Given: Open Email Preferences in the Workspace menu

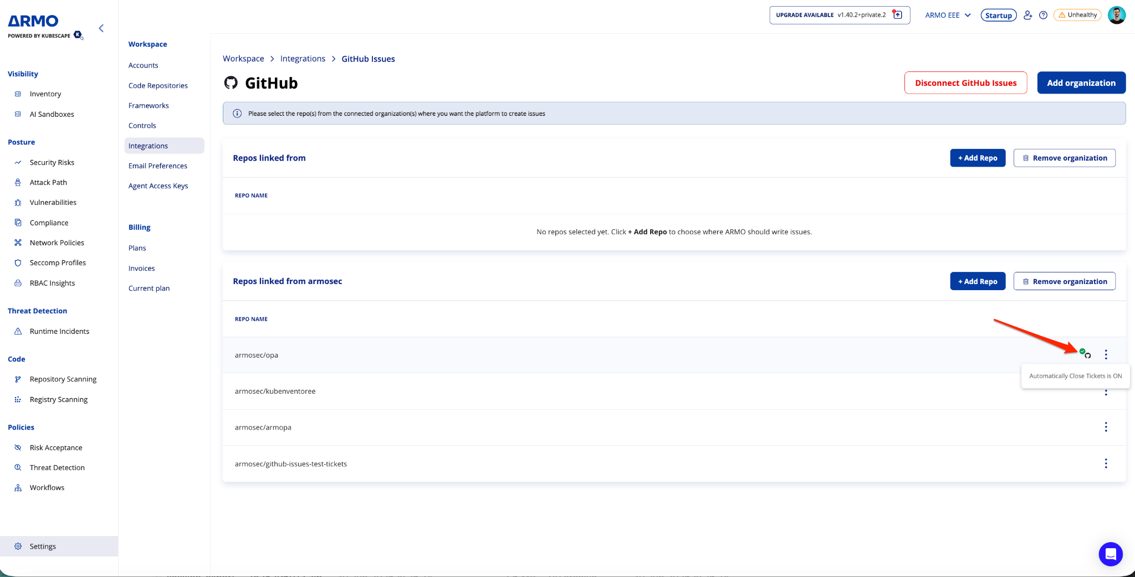Looking at the screenshot, I should point(158,166).
